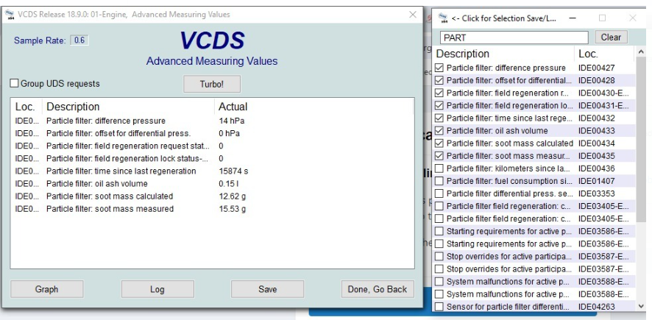This screenshot has width=652, height=320.
Task: Click Done, Go Back
Action: pos(378,289)
